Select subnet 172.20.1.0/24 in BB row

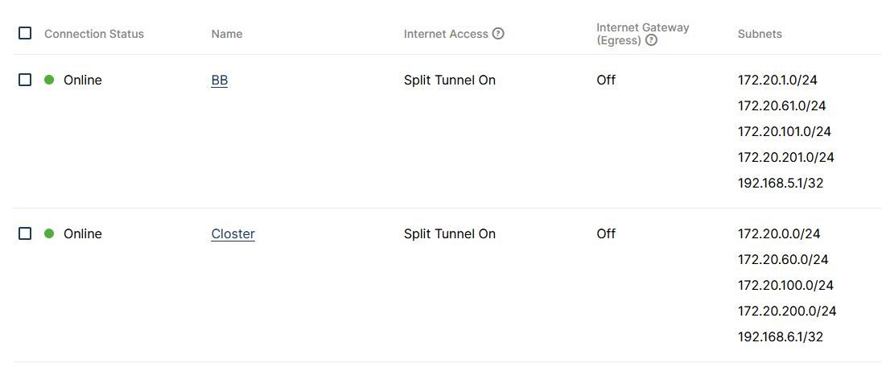point(777,80)
